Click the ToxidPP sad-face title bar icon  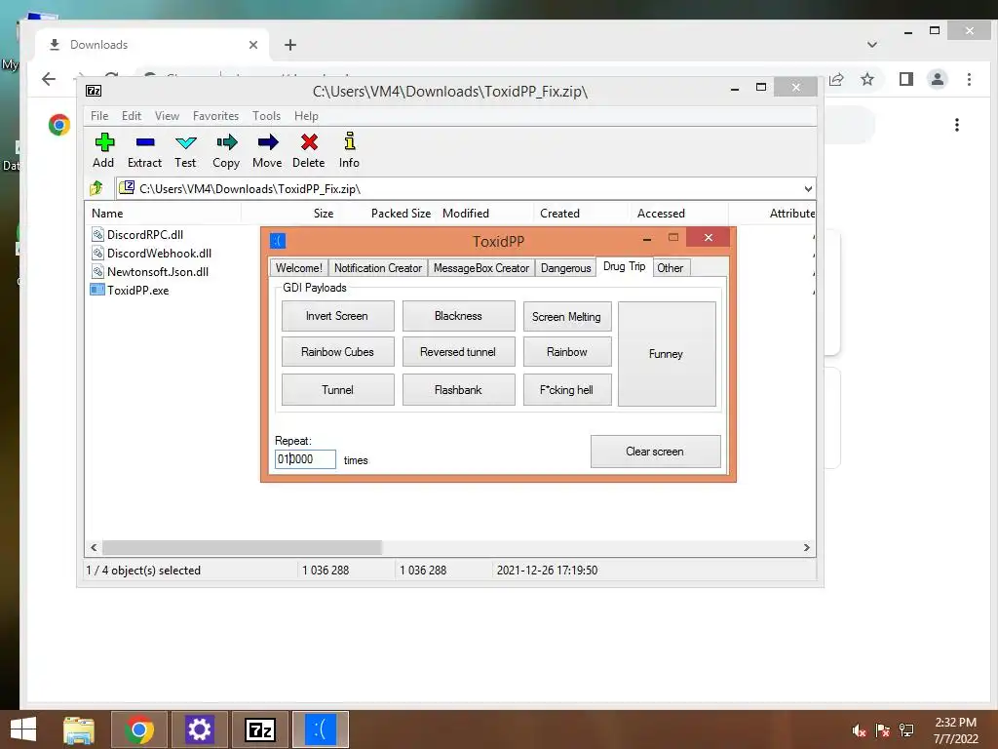pyautogui.click(x=278, y=241)
